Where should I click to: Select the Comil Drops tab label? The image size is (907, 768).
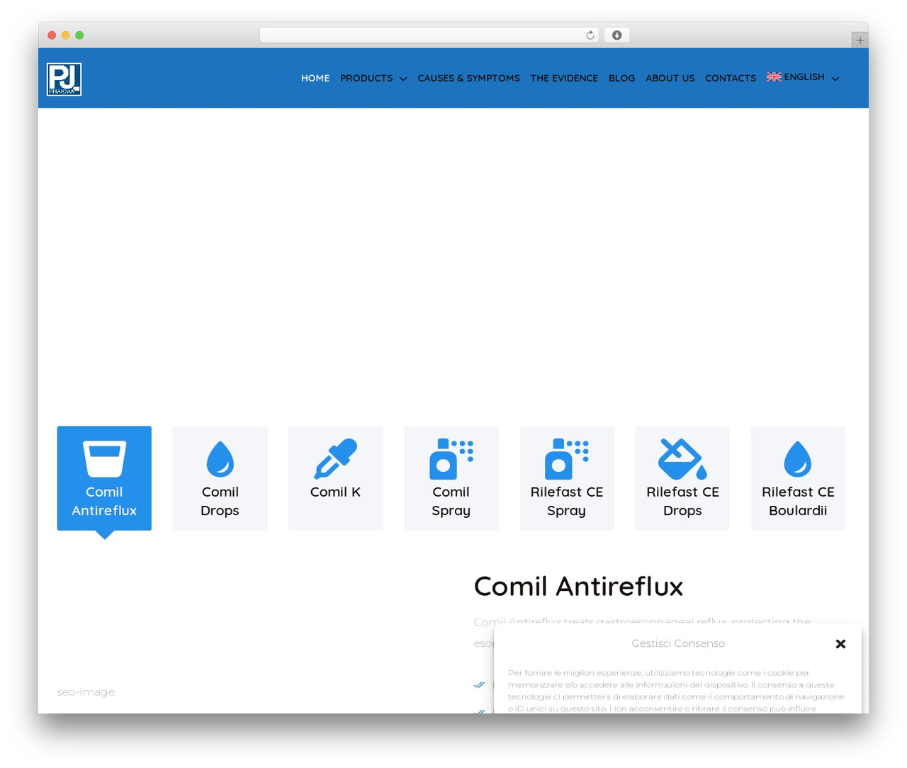click(x=220, y=501)
